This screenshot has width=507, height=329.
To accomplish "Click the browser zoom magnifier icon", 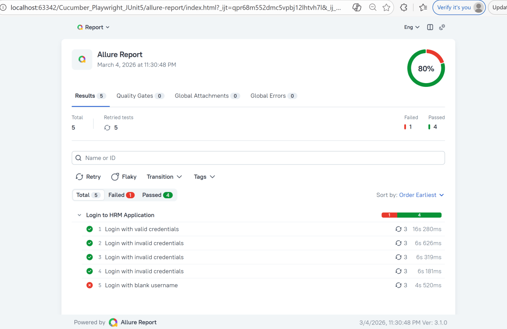I will pyautogui.click(x=373, y=8).
